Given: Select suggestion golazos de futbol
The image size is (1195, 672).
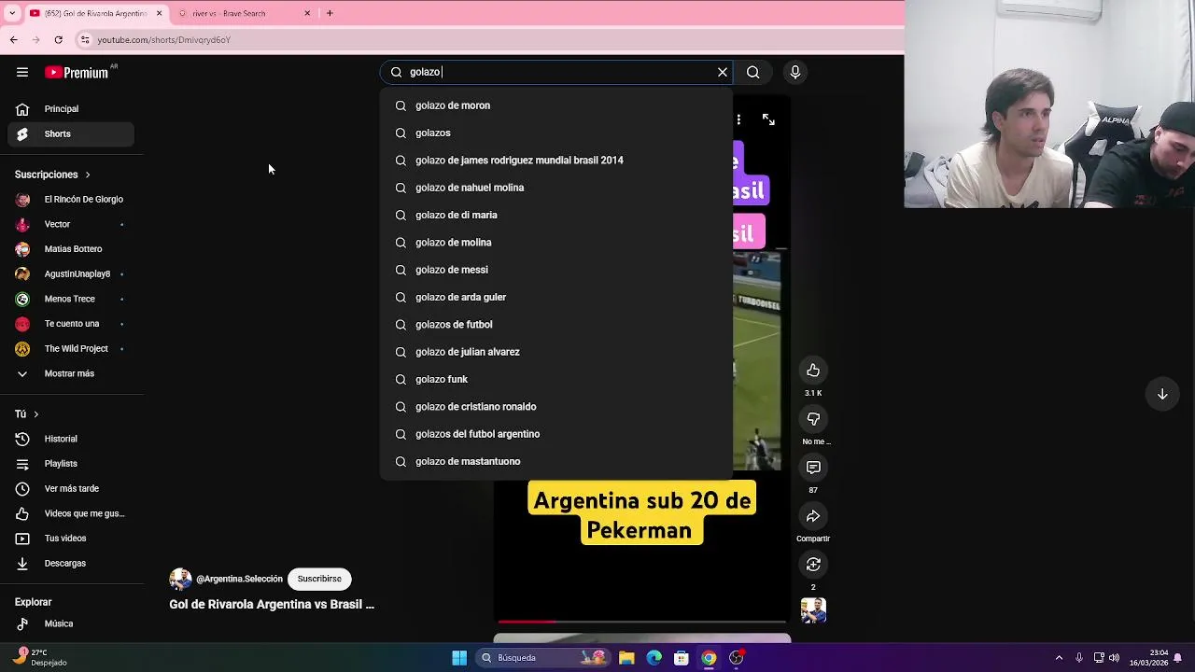Looking at the screenshot, I should click(x=555, y=325).
